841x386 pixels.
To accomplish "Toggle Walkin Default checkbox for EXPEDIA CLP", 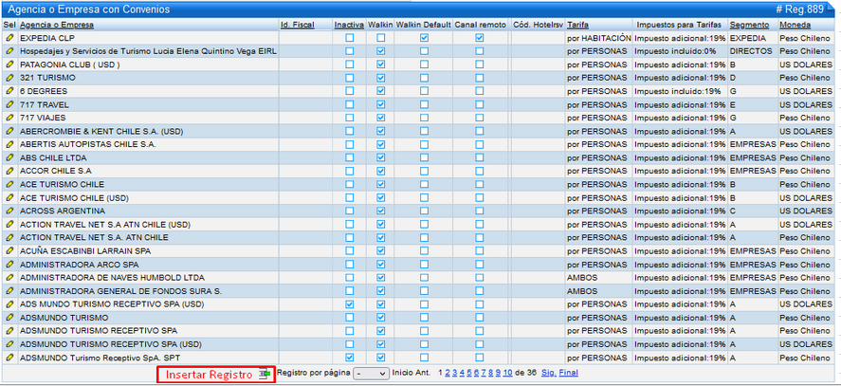I will pos(424,38).
